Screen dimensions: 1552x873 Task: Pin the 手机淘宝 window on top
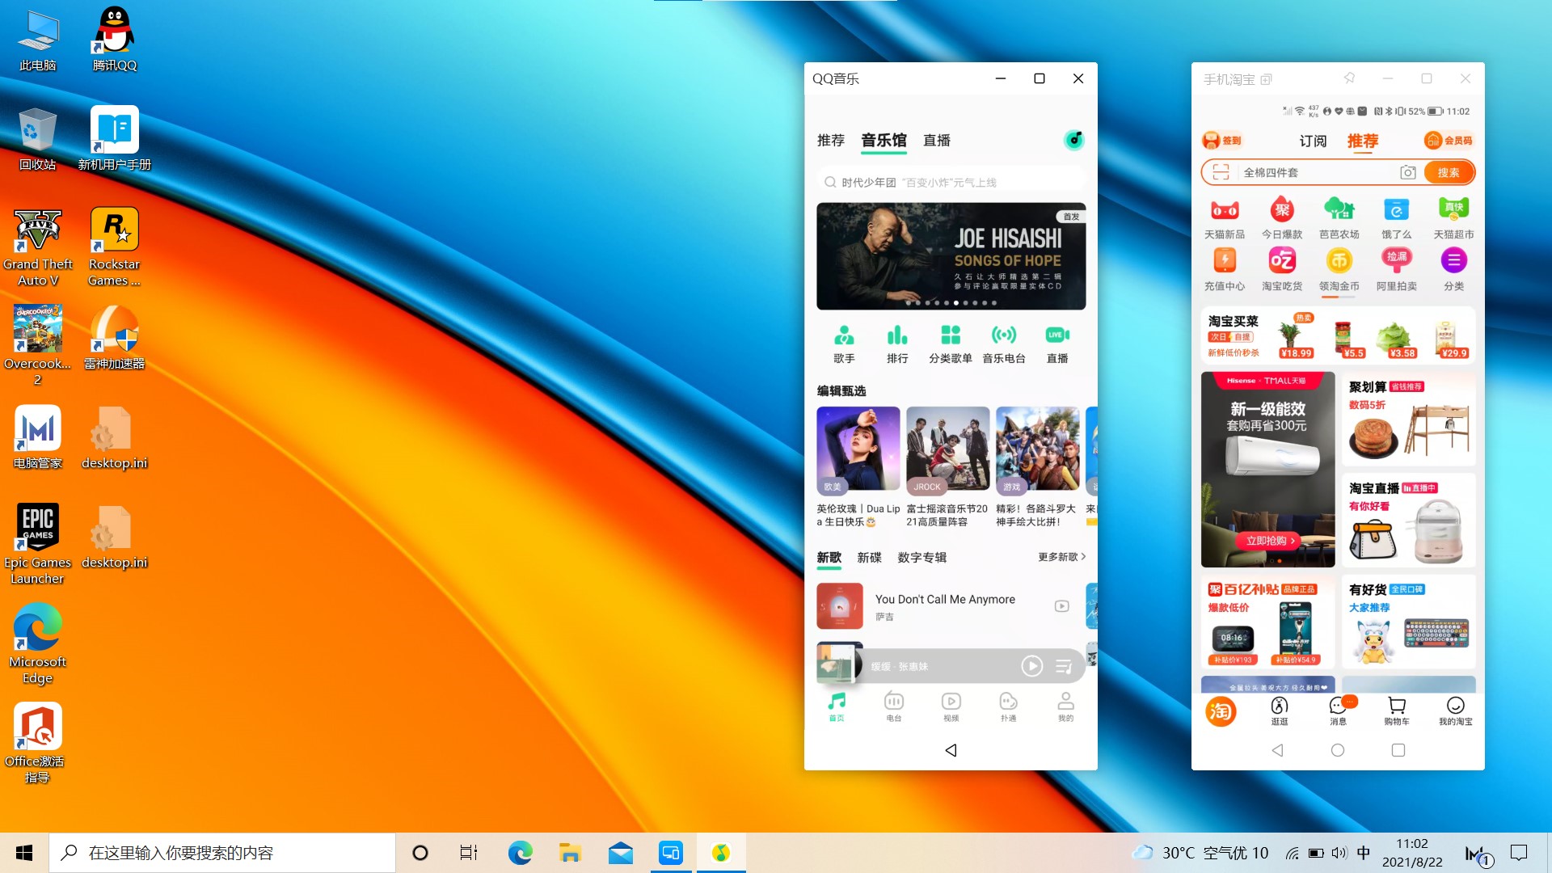1349,78
